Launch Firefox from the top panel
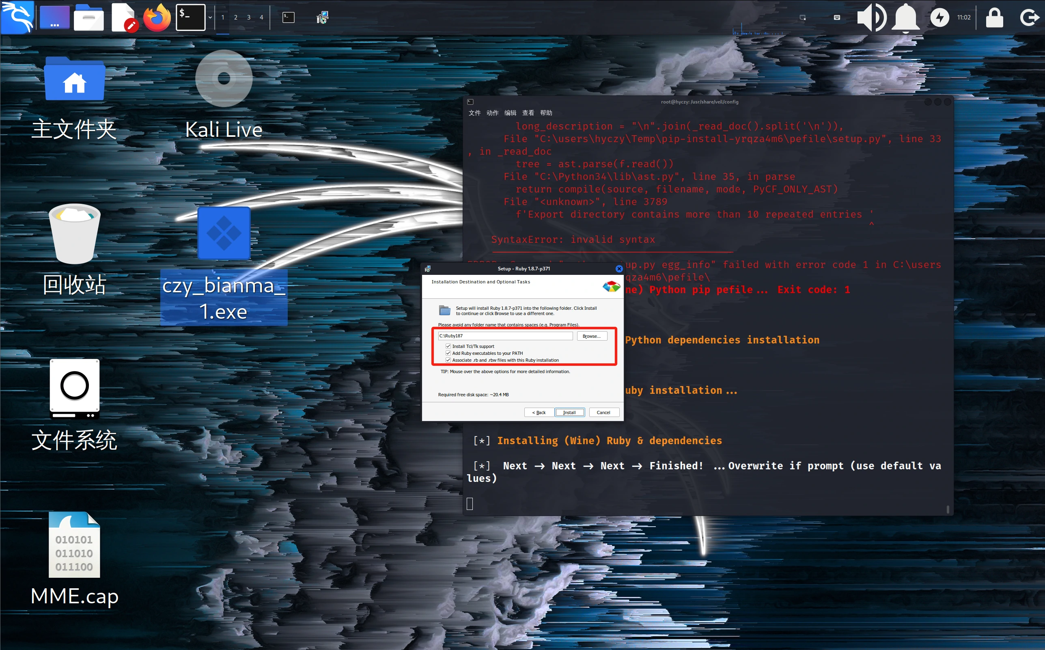The image size is (1045, 650). pyautogui.click(x=157, y=17)
